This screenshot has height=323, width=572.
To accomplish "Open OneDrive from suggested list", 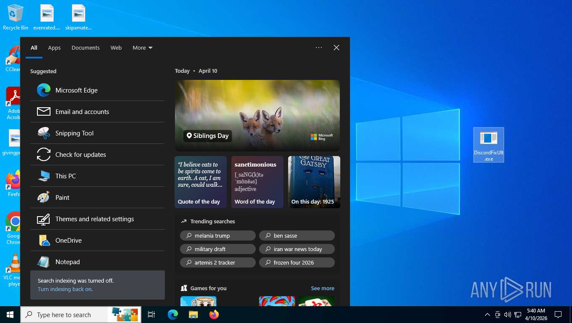I will point(97,240).
